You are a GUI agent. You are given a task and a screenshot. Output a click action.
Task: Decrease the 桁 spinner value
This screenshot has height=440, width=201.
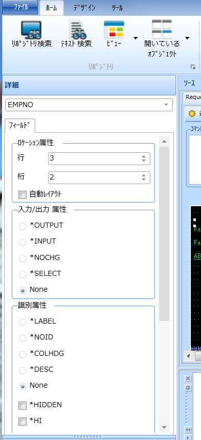coord(144,180)
